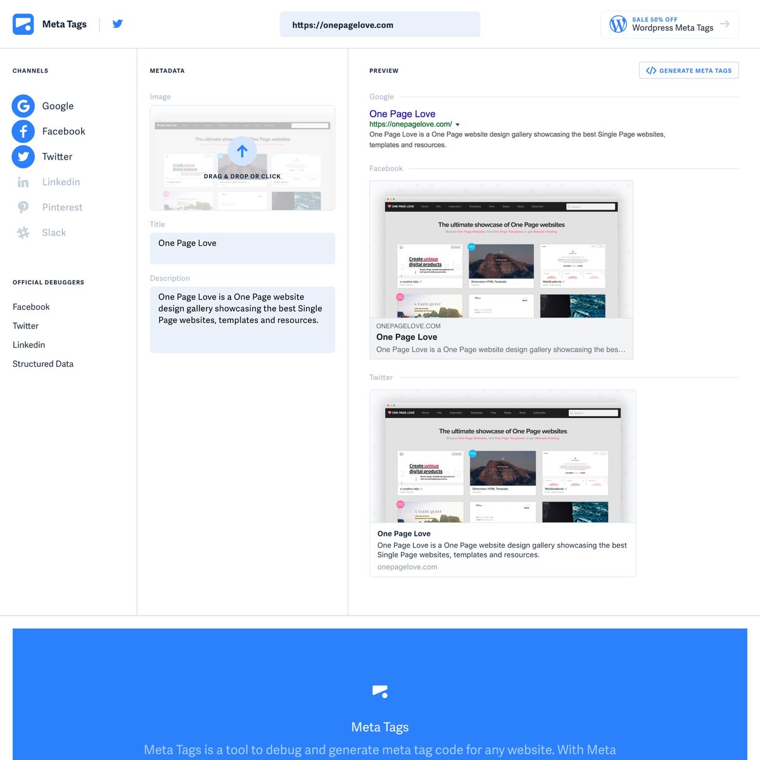Edit the Title metadata field
Screen dimensions: 760x760
click(242, 248)
